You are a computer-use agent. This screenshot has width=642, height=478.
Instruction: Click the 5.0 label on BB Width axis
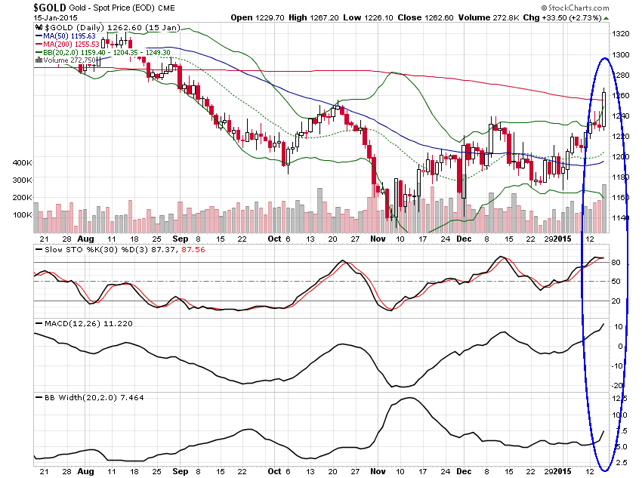coord(622,447)
